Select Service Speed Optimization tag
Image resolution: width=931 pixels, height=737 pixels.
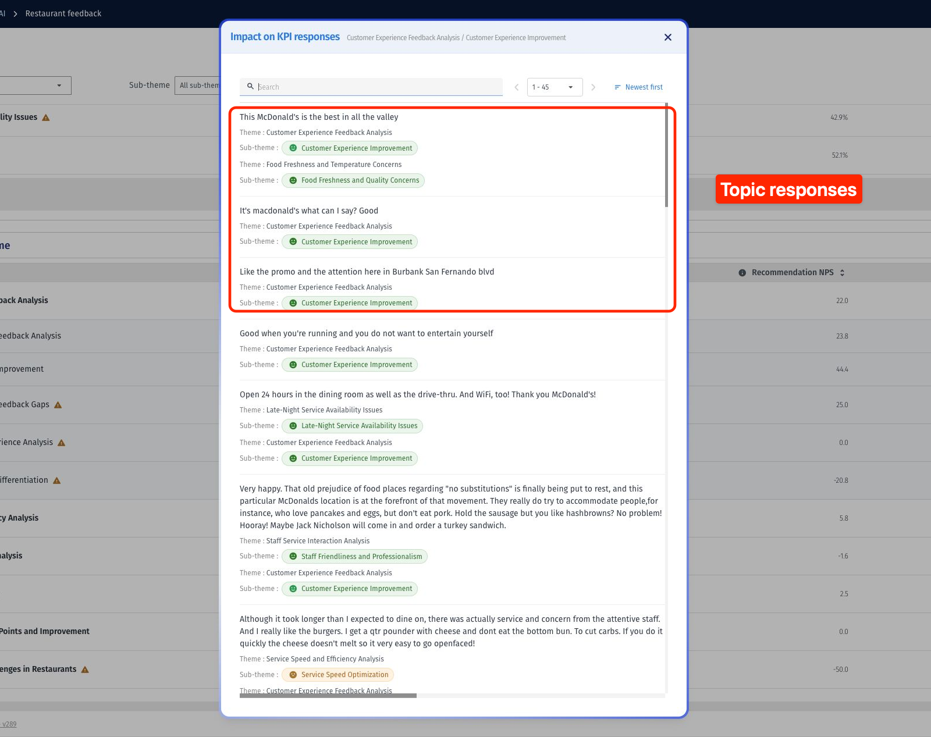pyautogui.click(x=337, y=675)
